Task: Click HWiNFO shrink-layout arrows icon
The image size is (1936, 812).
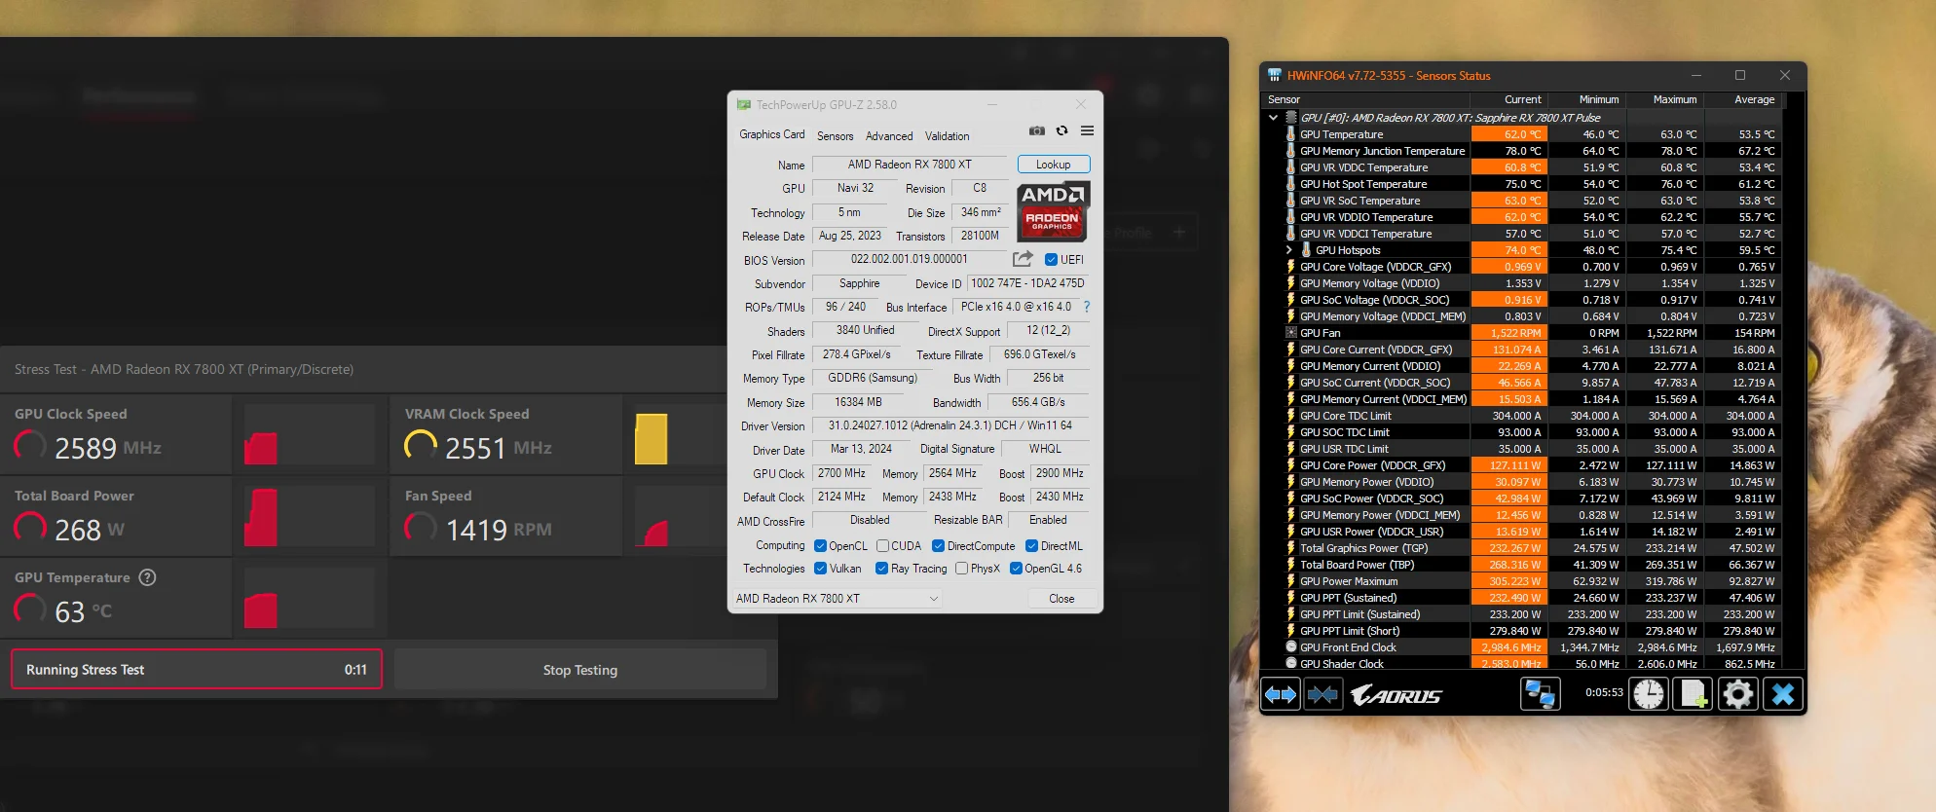Action: tap(1323, 694)
